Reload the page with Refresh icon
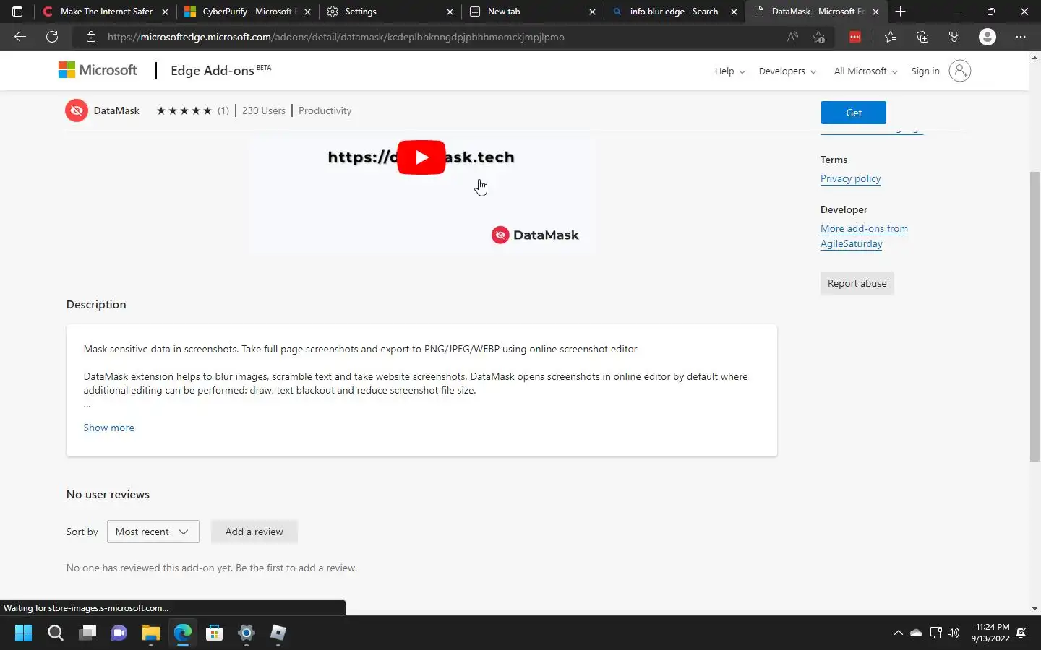Viewport: 1041px width, 650px height. (x=52, y=37)
